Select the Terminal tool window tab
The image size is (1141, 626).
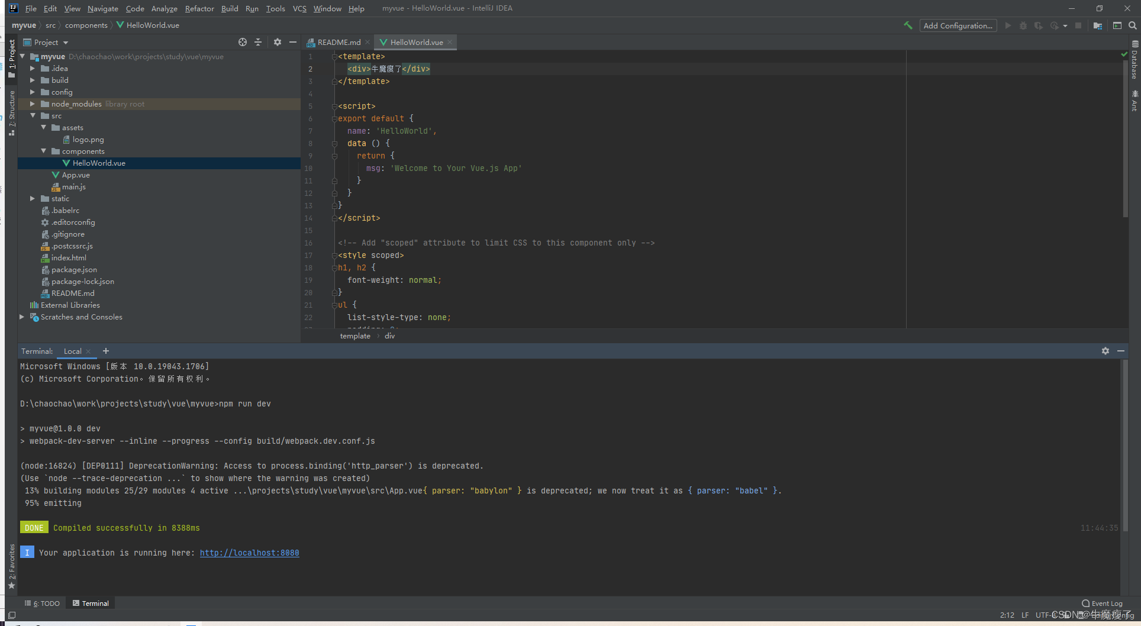[x=91, y=604]
